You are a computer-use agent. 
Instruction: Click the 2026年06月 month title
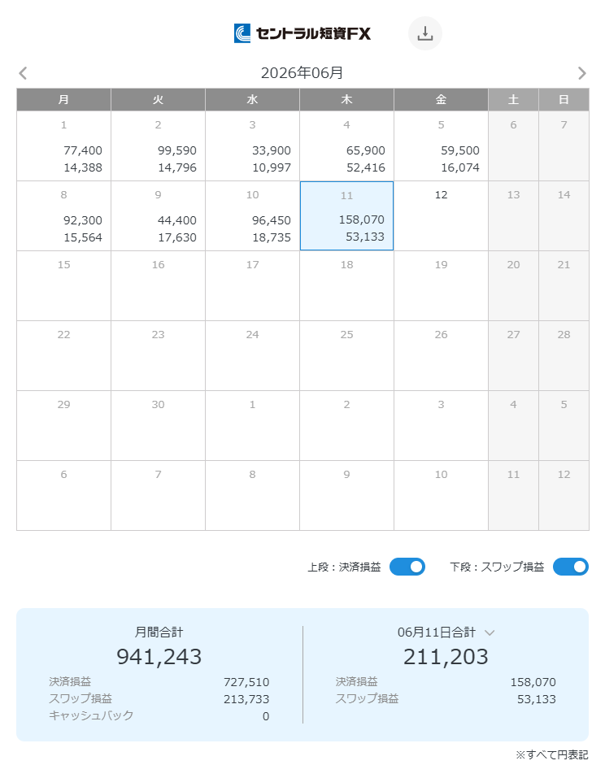tap(302, 73)
